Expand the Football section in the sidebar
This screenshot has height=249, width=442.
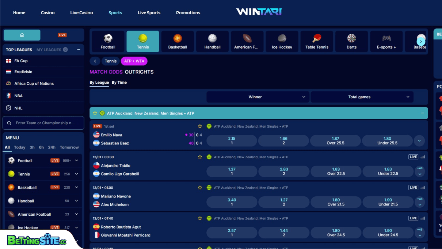(76, 161)
